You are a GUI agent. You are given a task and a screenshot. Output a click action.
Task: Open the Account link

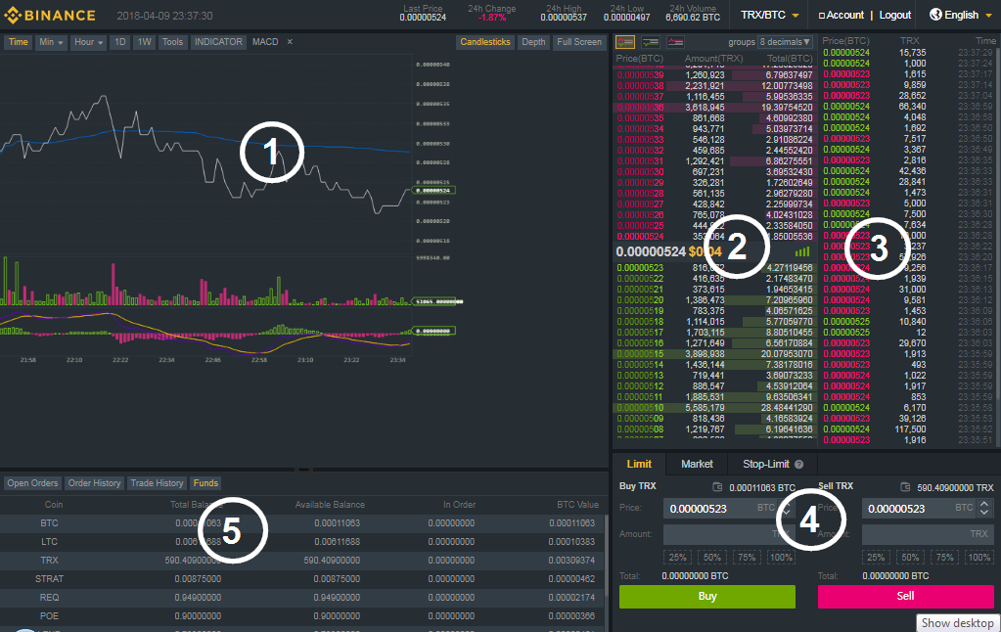coord(842,15)
